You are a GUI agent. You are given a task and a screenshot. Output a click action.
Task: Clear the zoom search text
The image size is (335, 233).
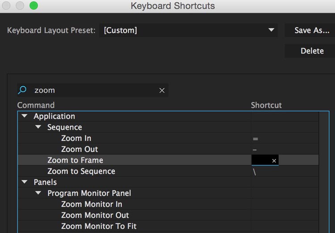(162, 90)
